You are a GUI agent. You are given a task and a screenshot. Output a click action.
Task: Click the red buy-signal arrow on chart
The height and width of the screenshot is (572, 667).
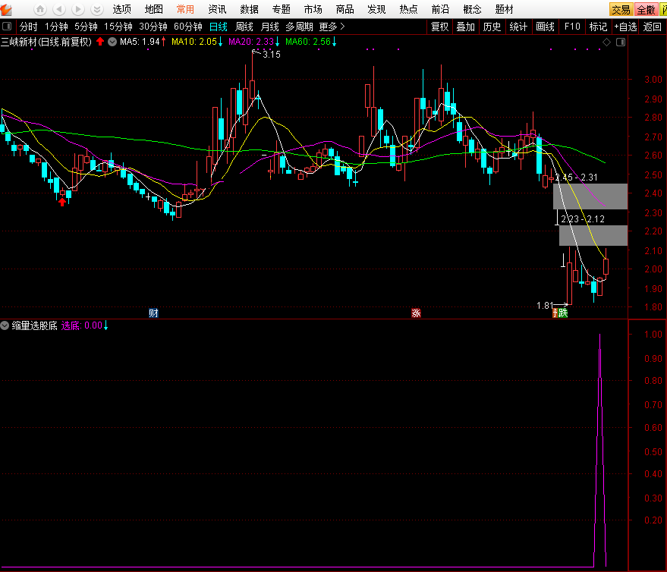click(x=62, y=202)
